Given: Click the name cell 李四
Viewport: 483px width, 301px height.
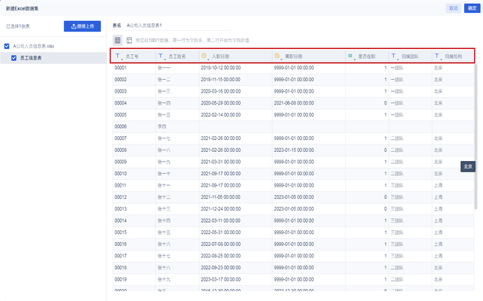Looking at the screenshot, I should tap(162, 126).
